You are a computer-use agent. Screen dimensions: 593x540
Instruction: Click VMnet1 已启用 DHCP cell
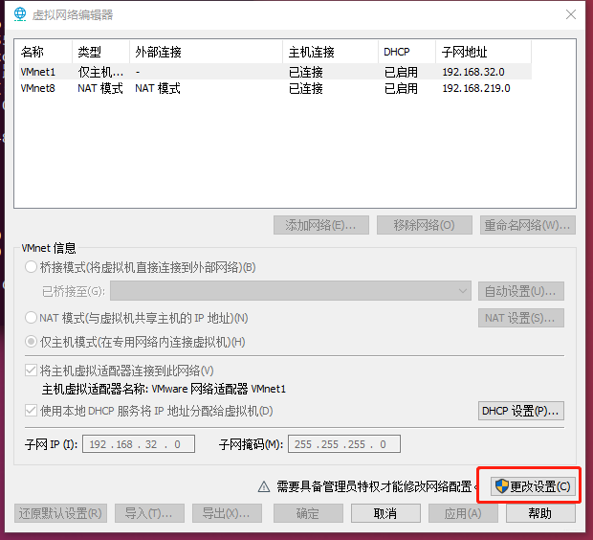pyautogui.click(x=401, y=72)
